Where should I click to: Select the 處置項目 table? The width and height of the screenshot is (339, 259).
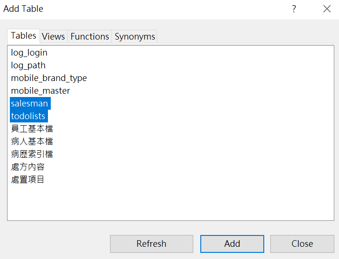point(28,179)
